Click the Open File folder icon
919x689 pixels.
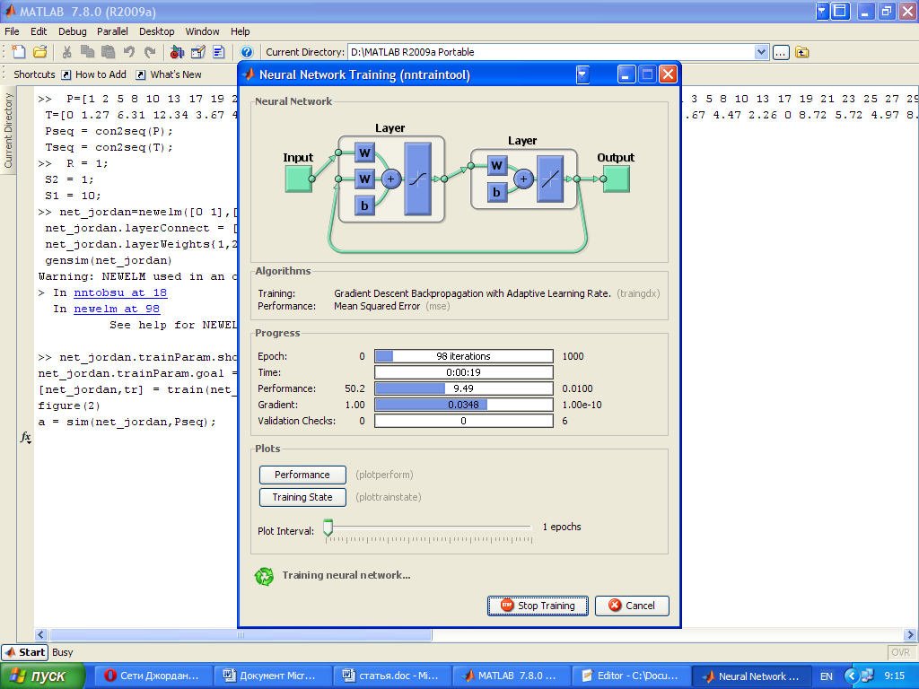click(39, 51)
